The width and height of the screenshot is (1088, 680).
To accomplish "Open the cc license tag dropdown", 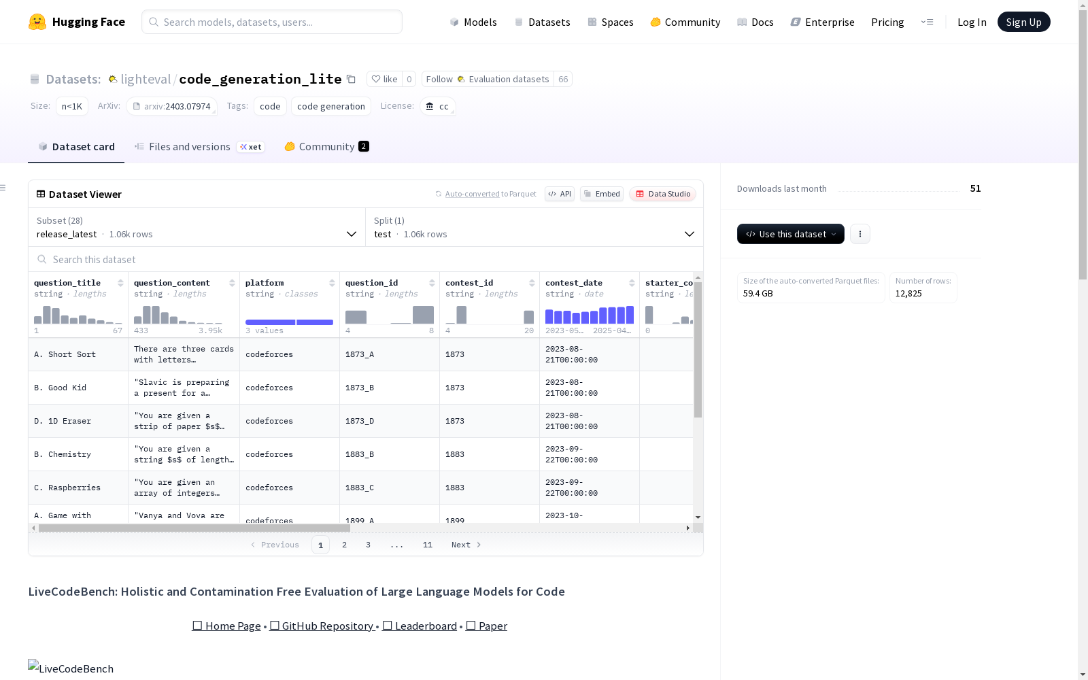I will tap(438, 106).
